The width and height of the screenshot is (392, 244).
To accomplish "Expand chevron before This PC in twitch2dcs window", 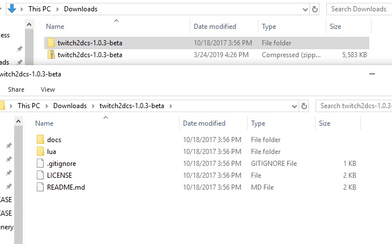I will coord(11,106).
